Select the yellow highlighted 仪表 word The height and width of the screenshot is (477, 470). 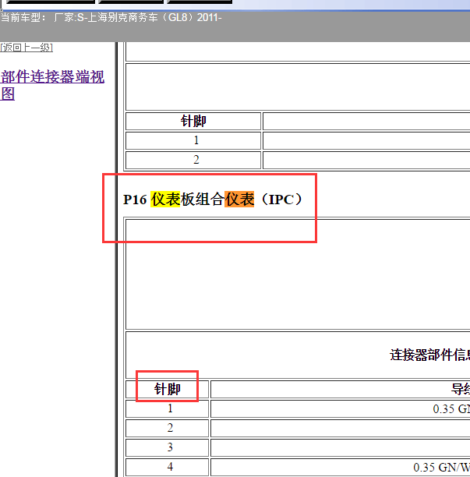click(165, 200)
